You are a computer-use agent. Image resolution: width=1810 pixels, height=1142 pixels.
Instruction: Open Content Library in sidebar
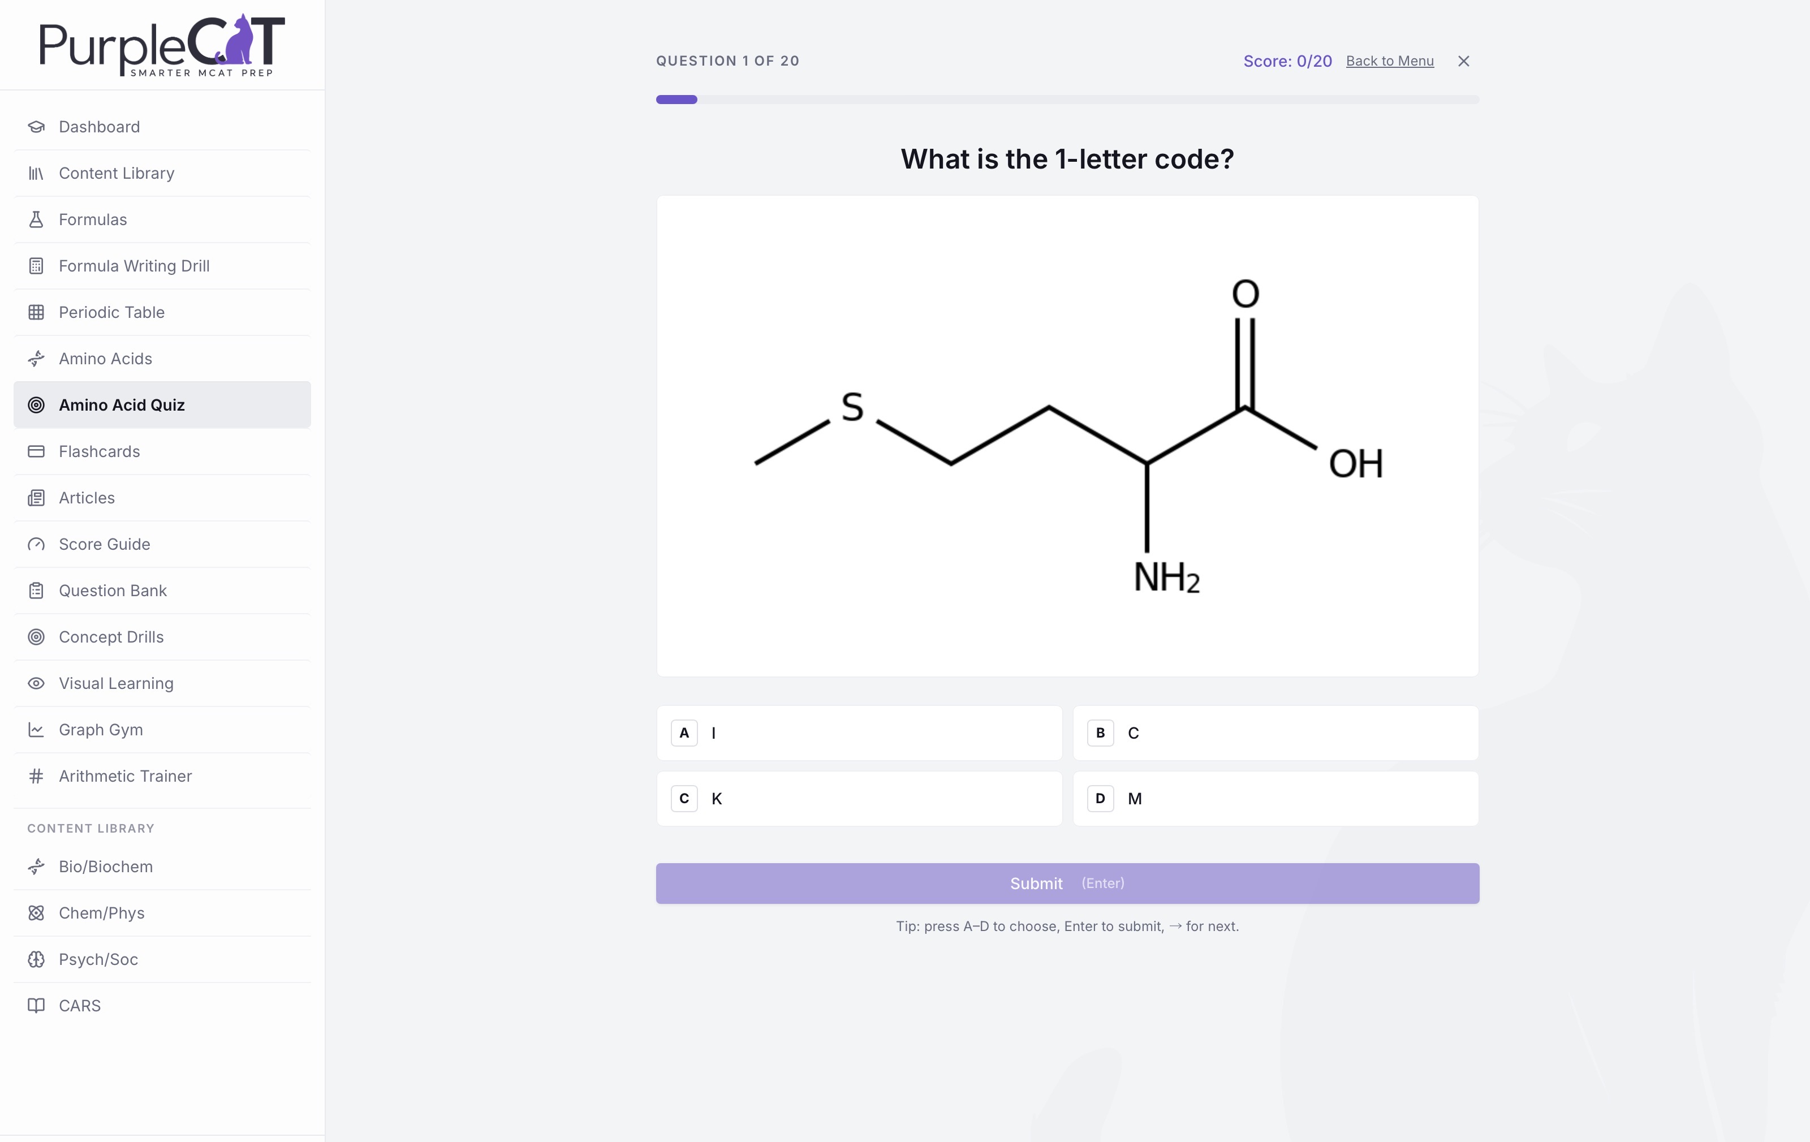[x=162, y=173]
